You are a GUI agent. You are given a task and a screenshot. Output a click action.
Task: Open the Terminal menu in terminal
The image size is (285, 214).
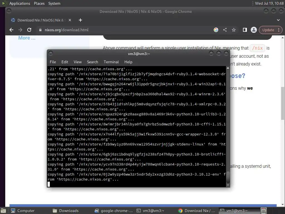(111, 62)
